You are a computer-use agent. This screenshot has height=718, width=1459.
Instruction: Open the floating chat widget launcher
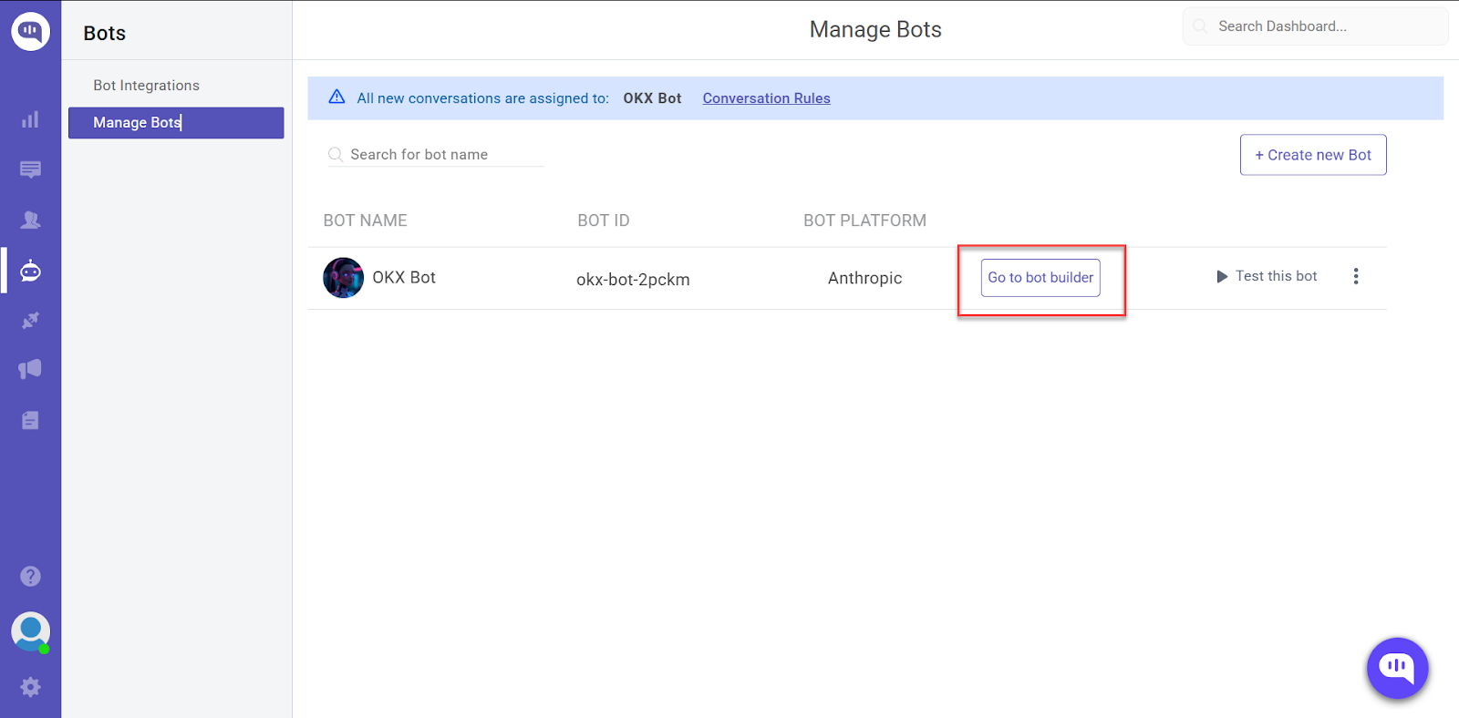[1397, 668]
